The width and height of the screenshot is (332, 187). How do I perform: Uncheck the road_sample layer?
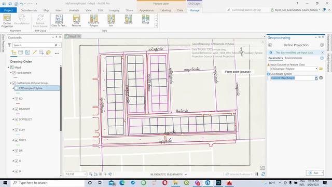pyautogui.click(x=14, y=73)
